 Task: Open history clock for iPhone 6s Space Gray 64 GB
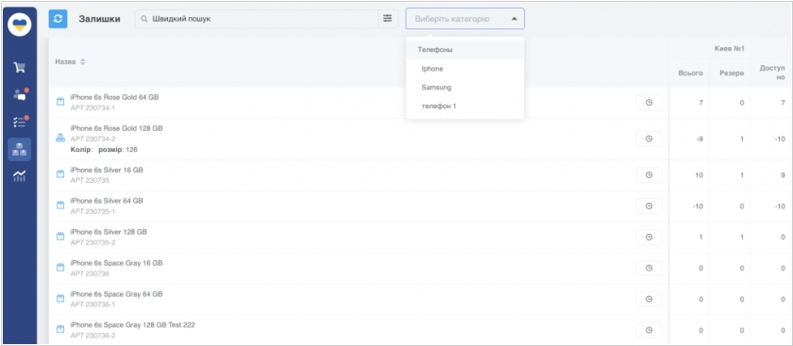click(649, 300)
